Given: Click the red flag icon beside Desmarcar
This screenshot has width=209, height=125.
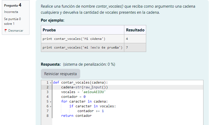Looking at the screenshot, I should click(x=6, y=31).
